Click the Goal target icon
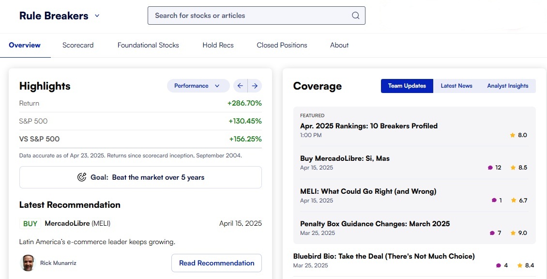 pyautogui.click(x=82, y=177)
